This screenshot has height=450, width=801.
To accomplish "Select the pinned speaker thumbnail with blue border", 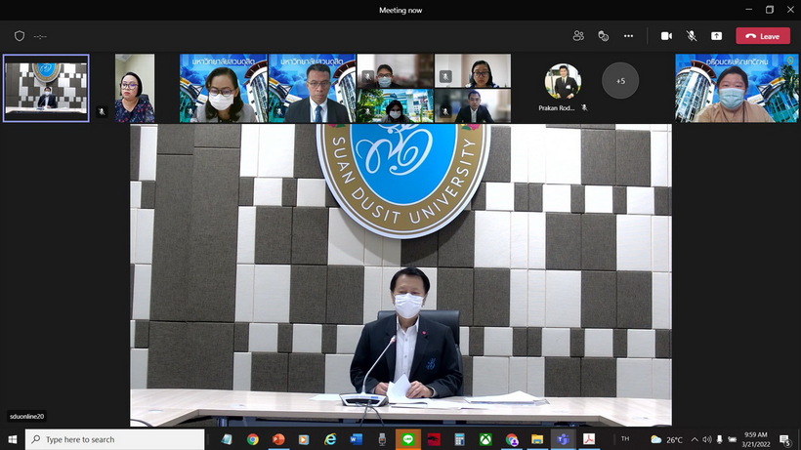I will click(46, 88).
